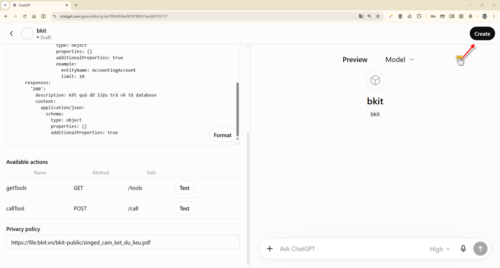The image size is (500, 268).
Task: Open the reading mode book icon
Action: click(x=452, y=16)
